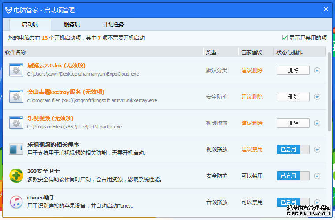Select the 启动项 tab

click(x=30, y=24)
